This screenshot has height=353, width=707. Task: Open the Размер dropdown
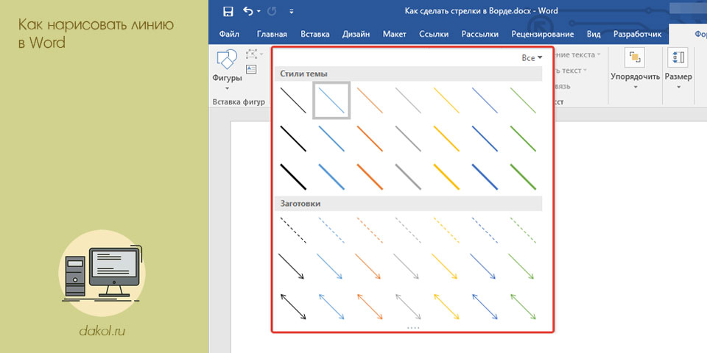coord(678,68)
